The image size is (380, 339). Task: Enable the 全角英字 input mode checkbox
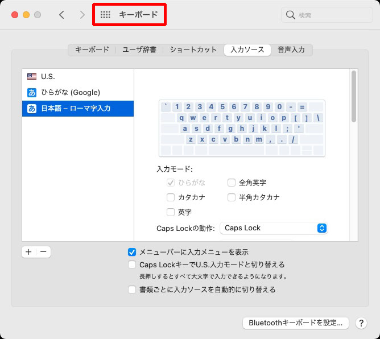[x=232, y=183]
